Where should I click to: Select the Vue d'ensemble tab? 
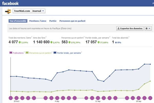[x=18, y=21]
